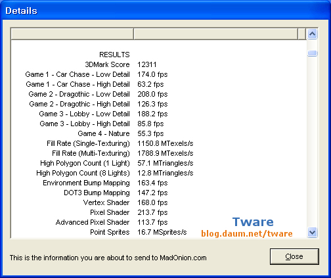Select Fill Rate (Single-Texturing) label
Screen dimensions: 331x278
[88, 143]
